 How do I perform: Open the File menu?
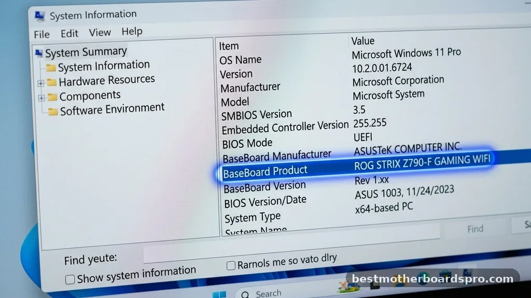point(41,35)
